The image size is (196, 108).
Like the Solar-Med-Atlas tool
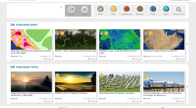point(138,98)
